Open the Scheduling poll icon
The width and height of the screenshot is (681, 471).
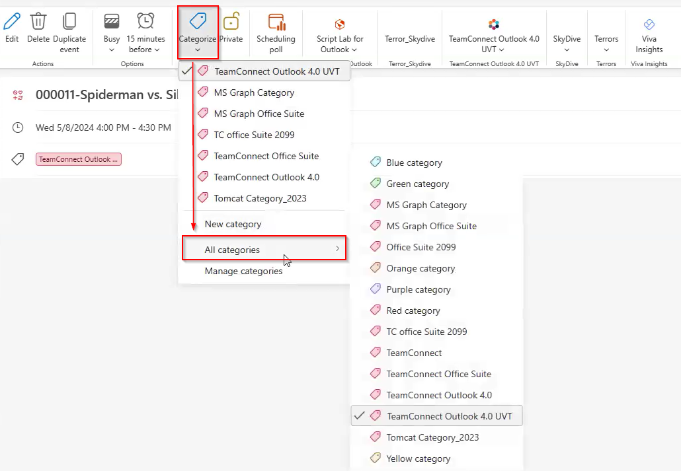click(x=276, y=22)
